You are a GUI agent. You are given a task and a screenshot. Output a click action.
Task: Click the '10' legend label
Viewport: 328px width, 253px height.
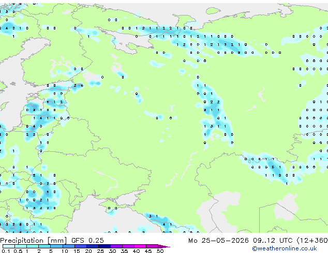pyautogui.click(x=65, y=251)
